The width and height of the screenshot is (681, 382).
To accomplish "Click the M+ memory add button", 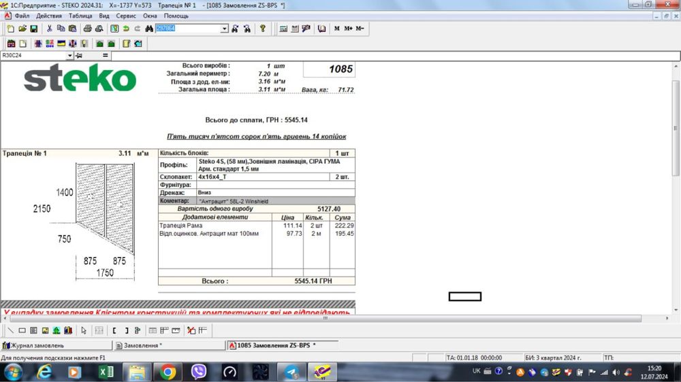I will tap(348, 29).
